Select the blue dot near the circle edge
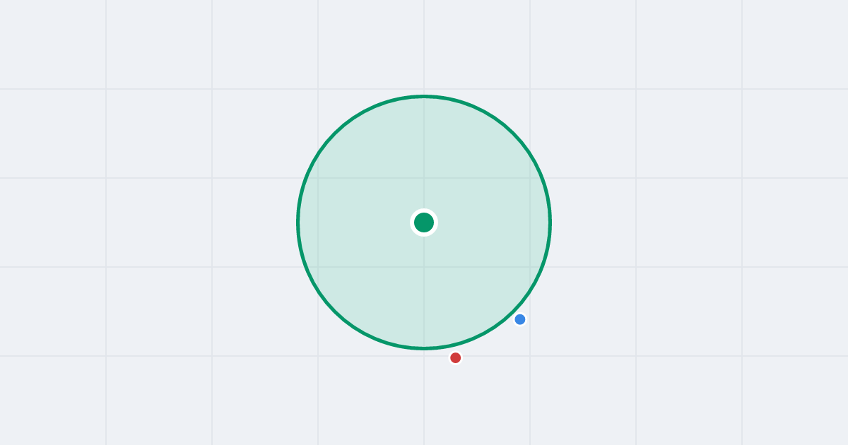Image resolution: width=848 pixels, height=445 pixels. 520,319
